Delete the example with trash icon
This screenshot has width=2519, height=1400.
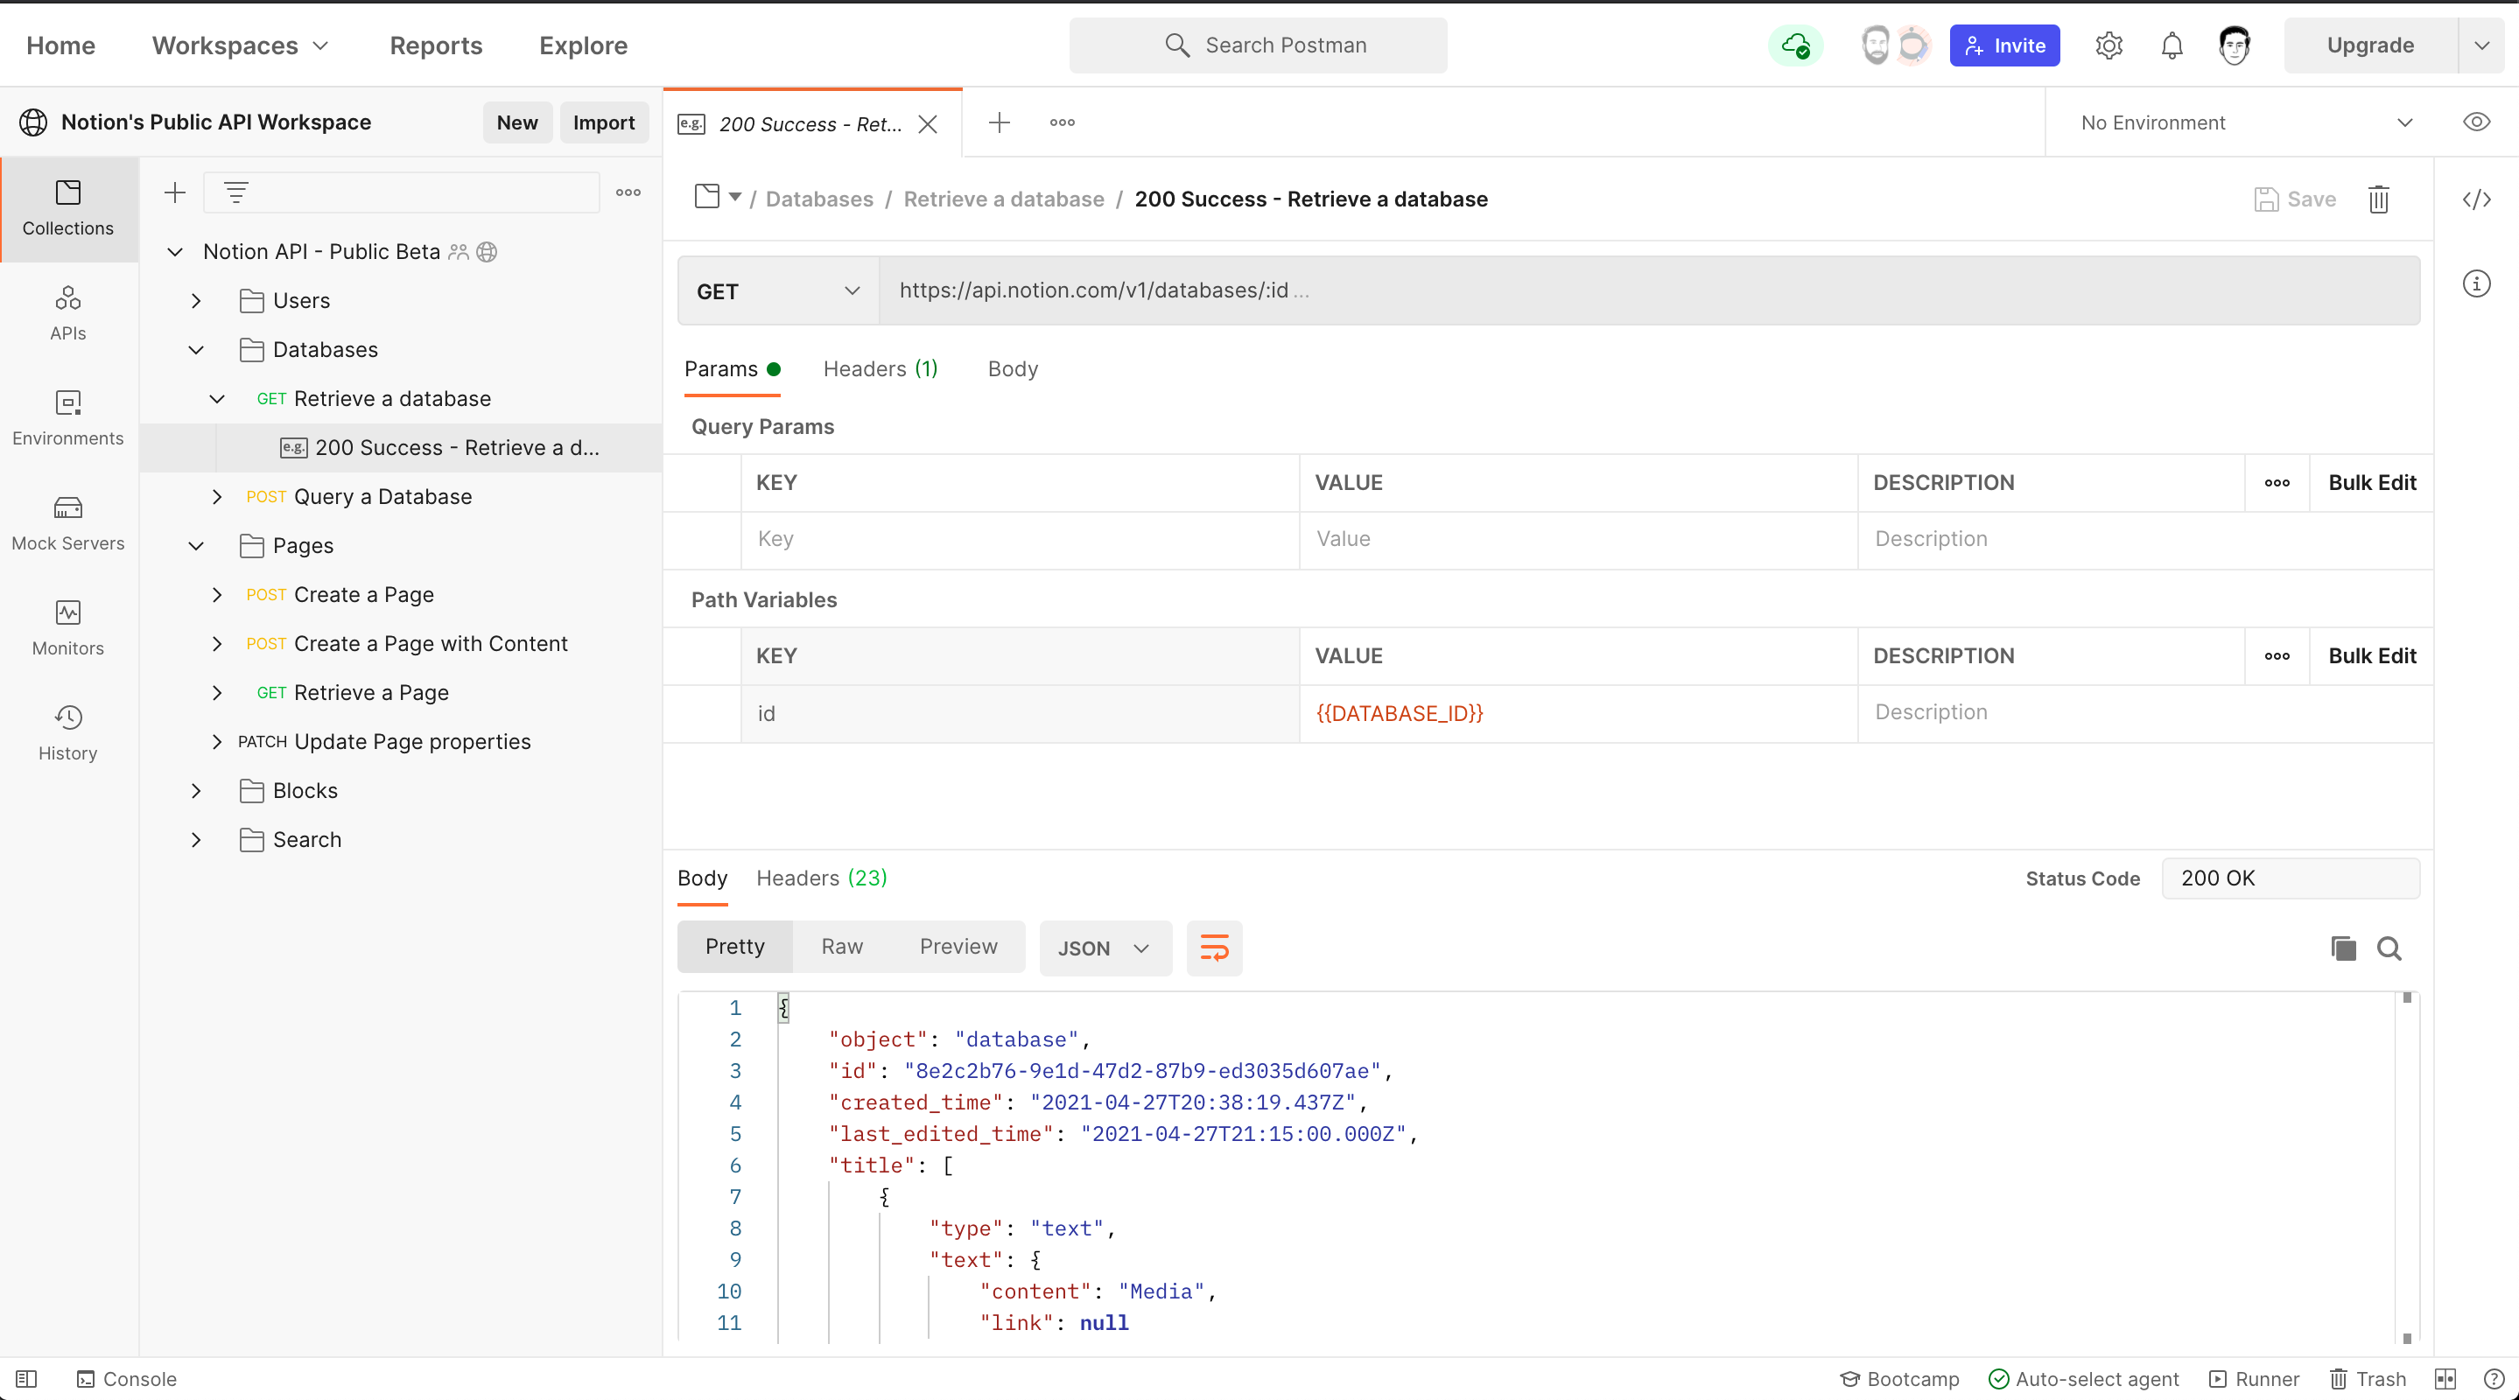[x=2378, y=199]
